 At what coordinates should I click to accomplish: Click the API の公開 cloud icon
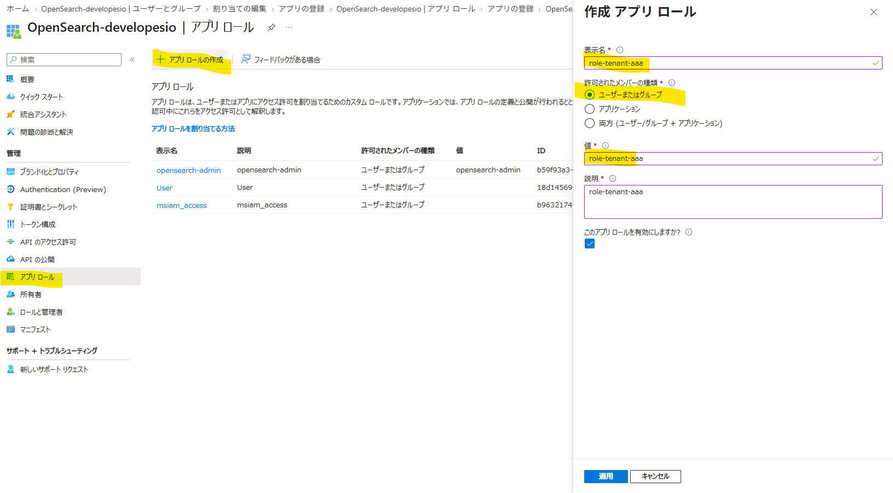click(10, 259)
